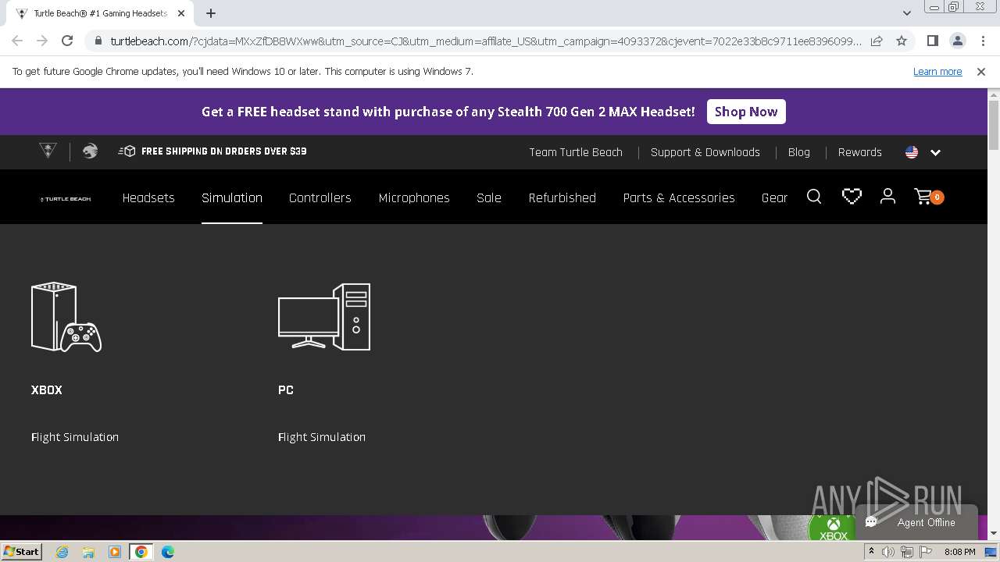
Task: View site information via the lock icon
Action: (97, 41)
